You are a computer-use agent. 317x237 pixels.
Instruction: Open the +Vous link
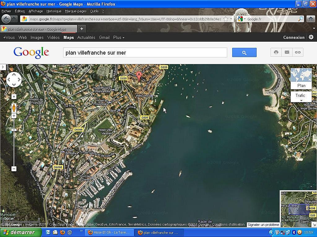point(9,37)
